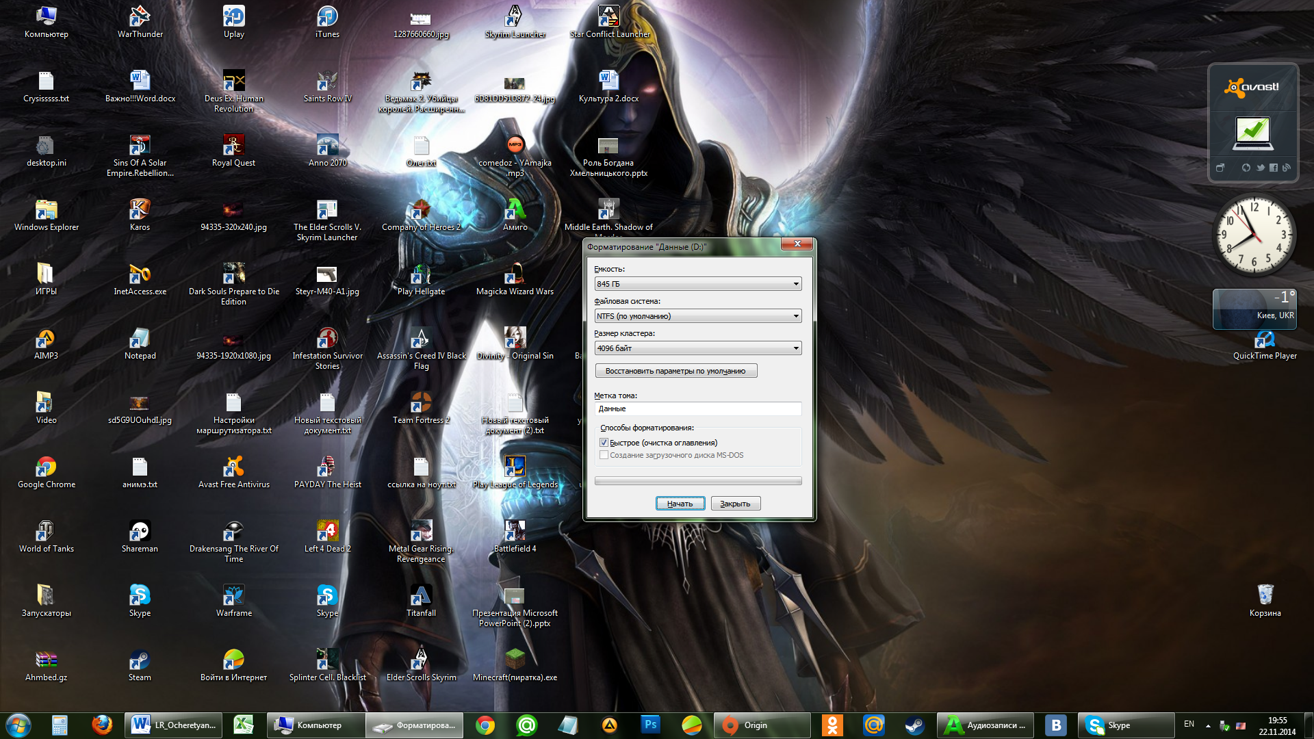Image resolution: width=1314 pixels, height=739 pixels.
Task: Open Shareman desktop shortcut
Action: (x=140, y=536)
